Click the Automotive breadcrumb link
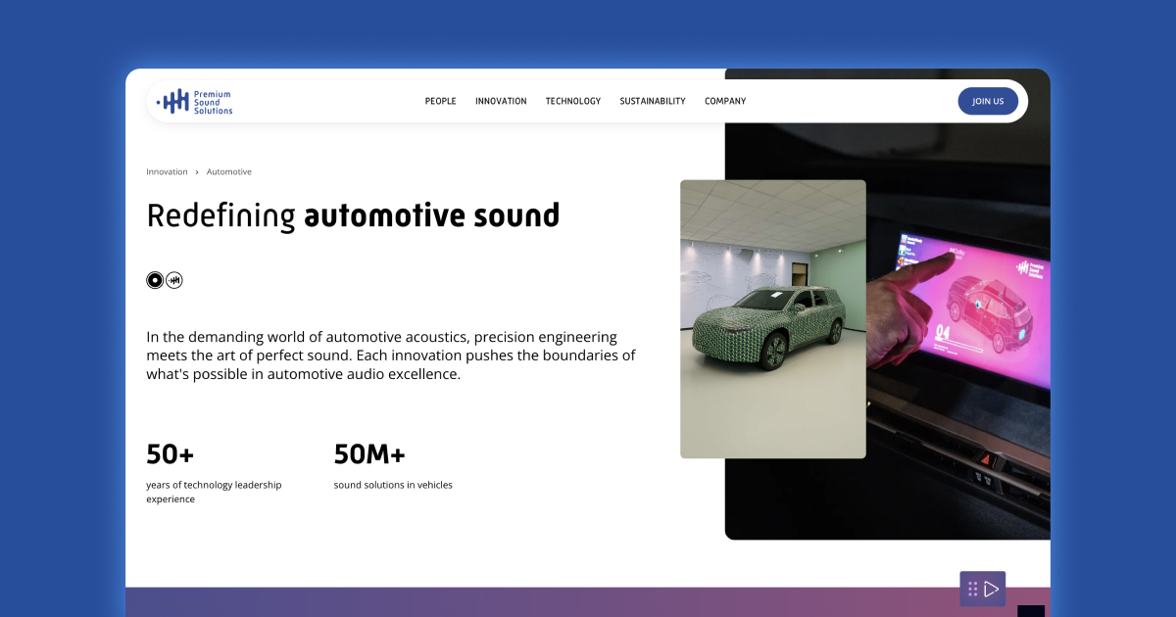Viewport: 1176px width, 617px height. (228, 171)
